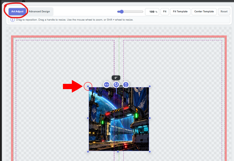
Task: Switch to the Advanced Design tab
Action: (x=39, y=12)
